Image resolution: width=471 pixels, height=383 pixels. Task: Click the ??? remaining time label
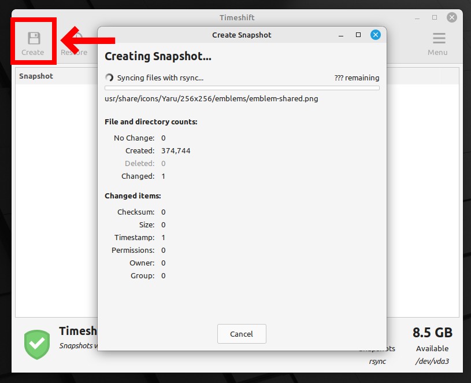pyautogui.click(x=357, y=78)
